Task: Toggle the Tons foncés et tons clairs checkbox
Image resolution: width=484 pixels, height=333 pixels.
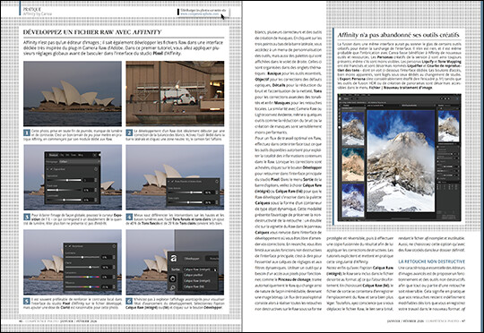Action: tap(172, 182)
